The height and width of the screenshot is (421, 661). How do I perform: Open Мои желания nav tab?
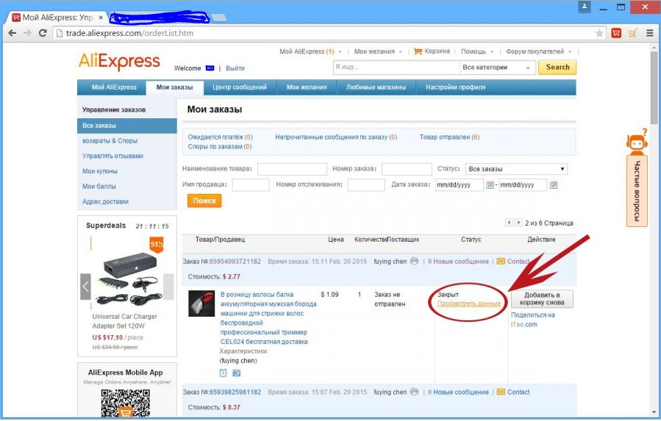pyautogui.click(x=307, y=87)
